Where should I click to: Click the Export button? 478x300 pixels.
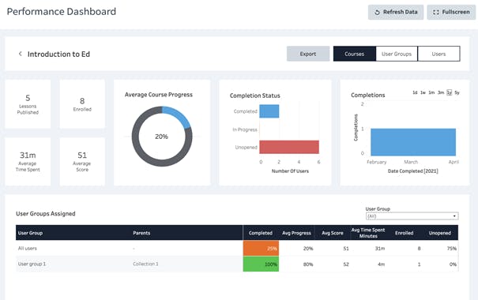tap(308, 54)
